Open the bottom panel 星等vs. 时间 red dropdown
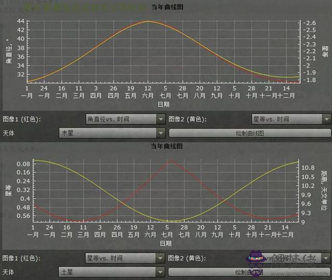 point(125,258)
